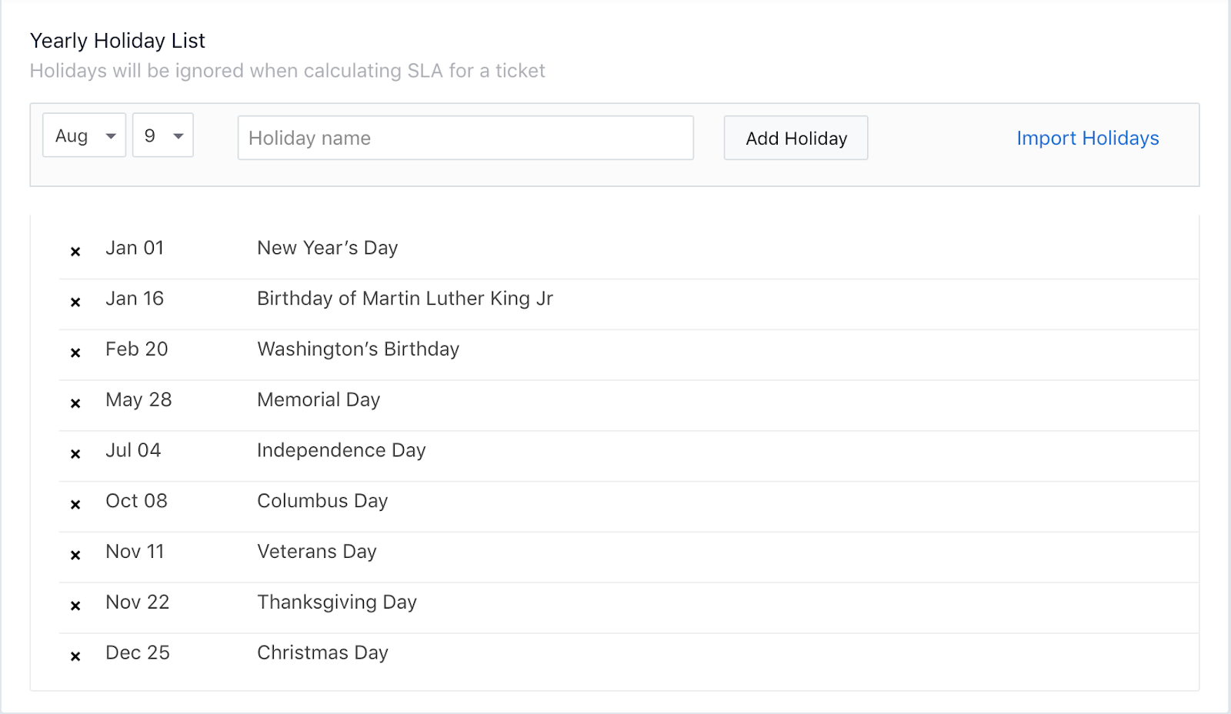Delete the Columbus Day holiday

[75, 505]
